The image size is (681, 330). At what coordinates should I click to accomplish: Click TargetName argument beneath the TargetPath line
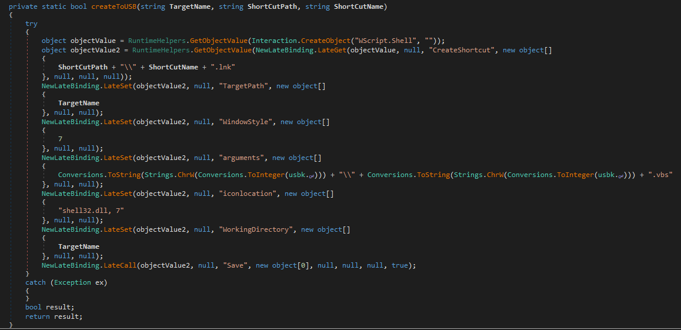79,104
